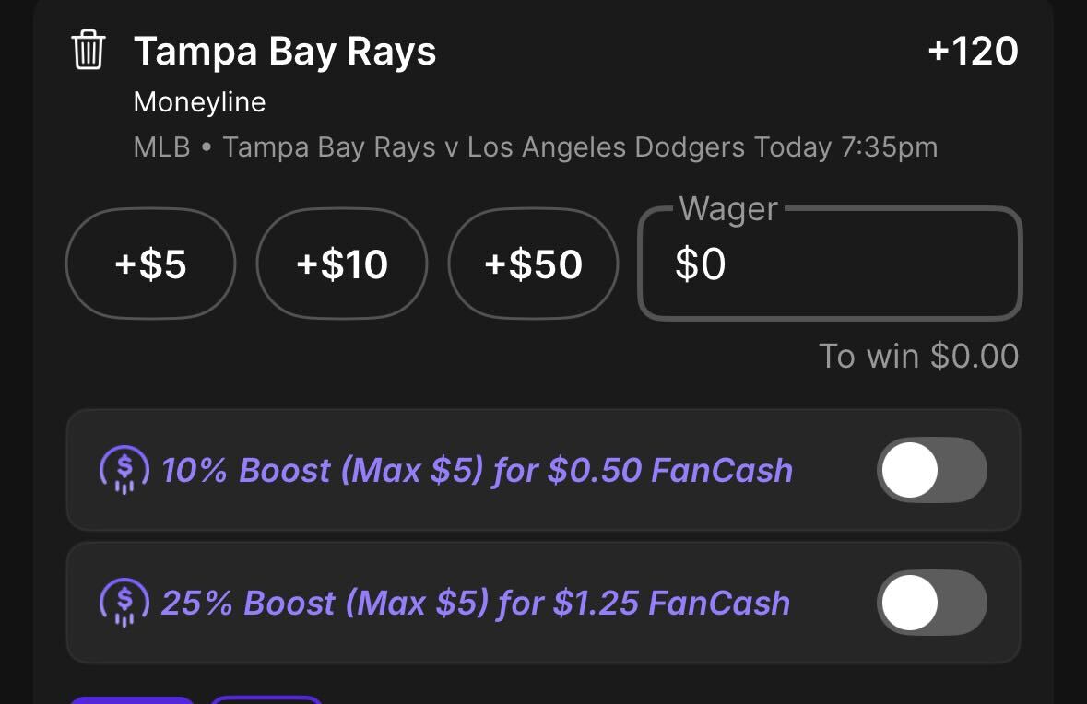The height and width of the screenshot is (704, 1087).
Task: Select the filled purple tab at bottom
Action: coord(132,699)
